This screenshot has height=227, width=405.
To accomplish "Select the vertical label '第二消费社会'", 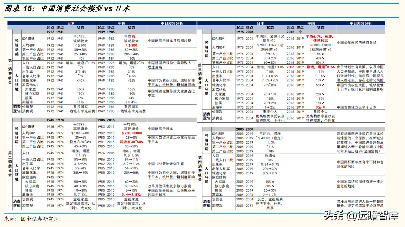I will [x=10, y=164].
